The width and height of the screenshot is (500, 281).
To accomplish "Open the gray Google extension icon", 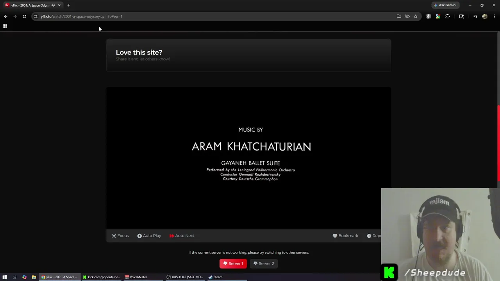I will tap(429, 16).
